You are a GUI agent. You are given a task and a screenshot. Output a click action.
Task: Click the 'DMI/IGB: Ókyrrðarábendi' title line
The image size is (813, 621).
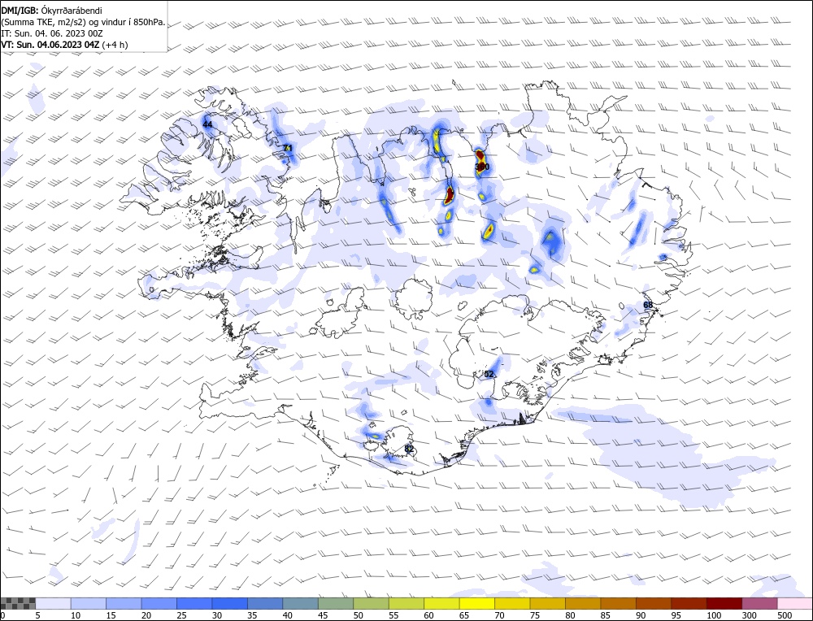click(52, 11)
